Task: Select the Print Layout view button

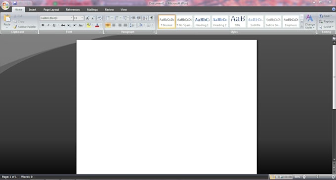Action: (x=272, y=177)
